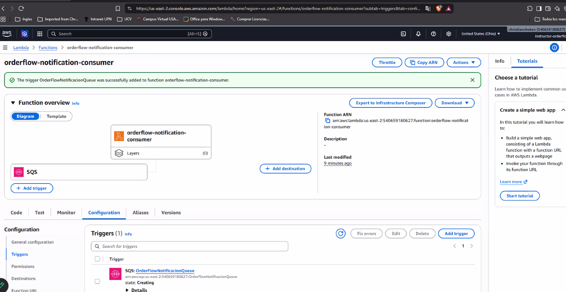Click the browser address bar

[278, 8]
